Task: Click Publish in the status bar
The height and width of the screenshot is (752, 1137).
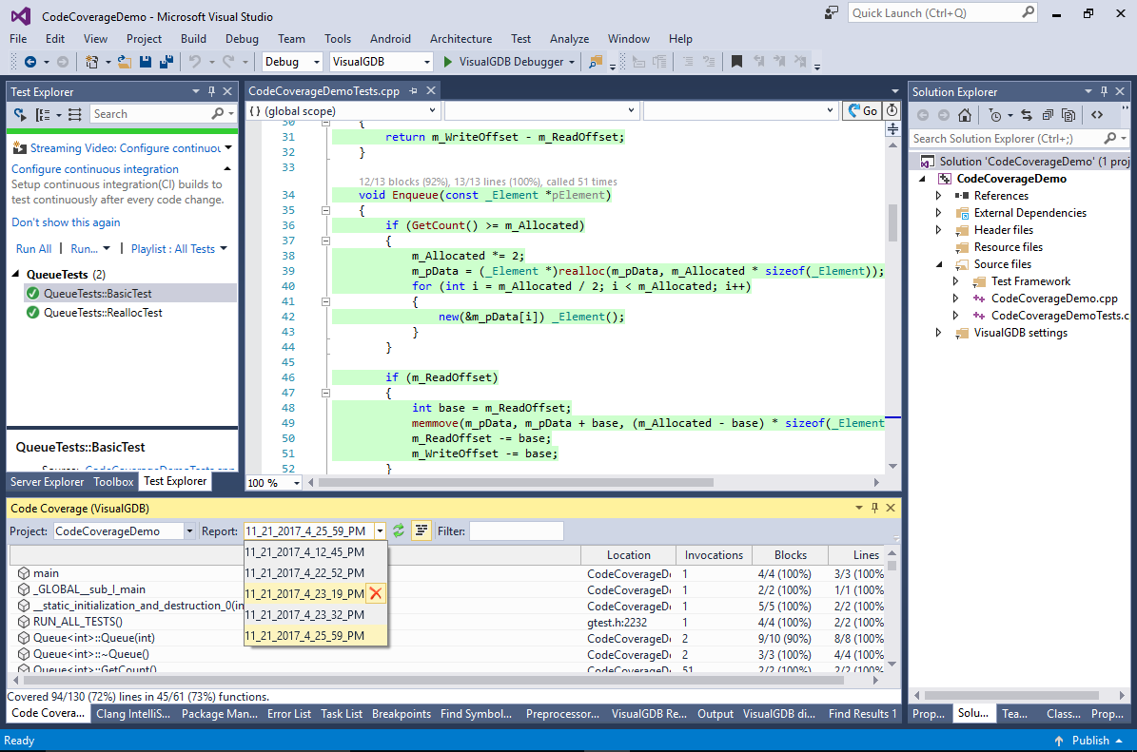Action: pyautogui.click(x=1089, y=741)
